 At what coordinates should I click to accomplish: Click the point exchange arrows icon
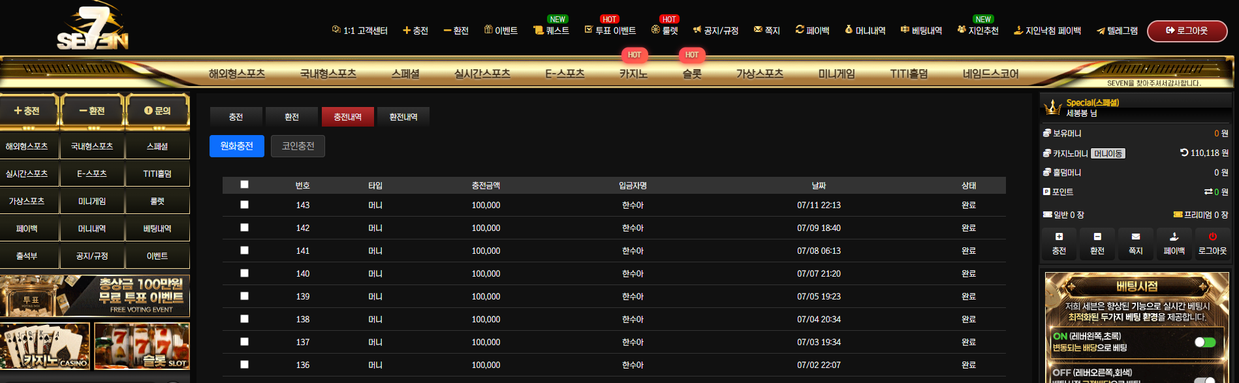pyautogui.click(x=1208, y=192)
